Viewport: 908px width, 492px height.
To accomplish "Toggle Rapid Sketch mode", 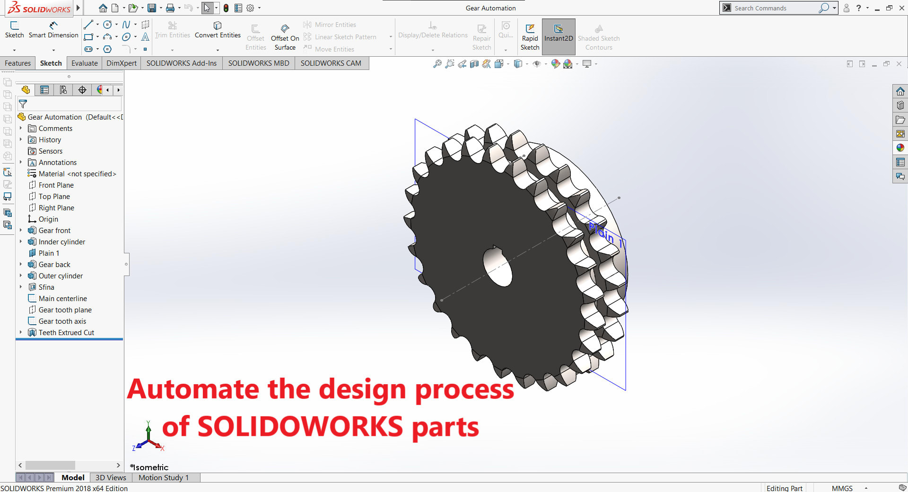I will 530,35.
